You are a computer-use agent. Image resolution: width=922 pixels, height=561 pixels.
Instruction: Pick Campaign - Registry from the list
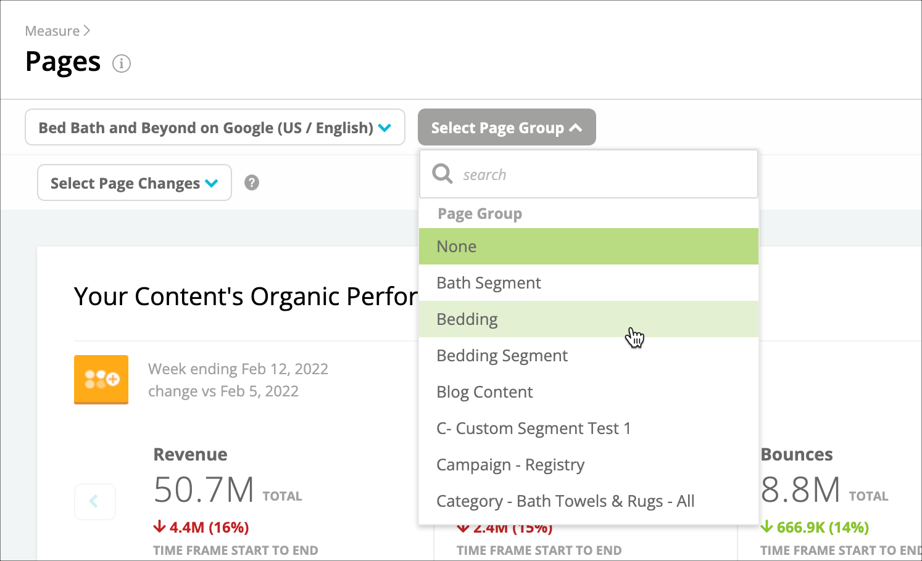588,465
